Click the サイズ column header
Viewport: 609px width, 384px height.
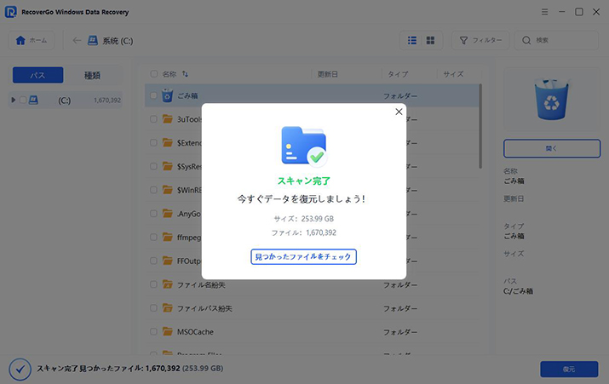453,74
